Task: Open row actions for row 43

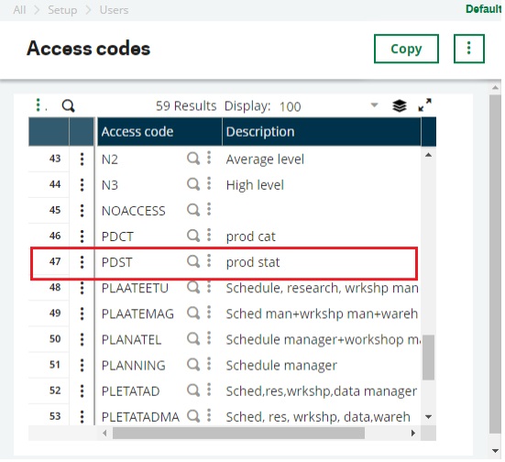Action: tap(82, 159)
